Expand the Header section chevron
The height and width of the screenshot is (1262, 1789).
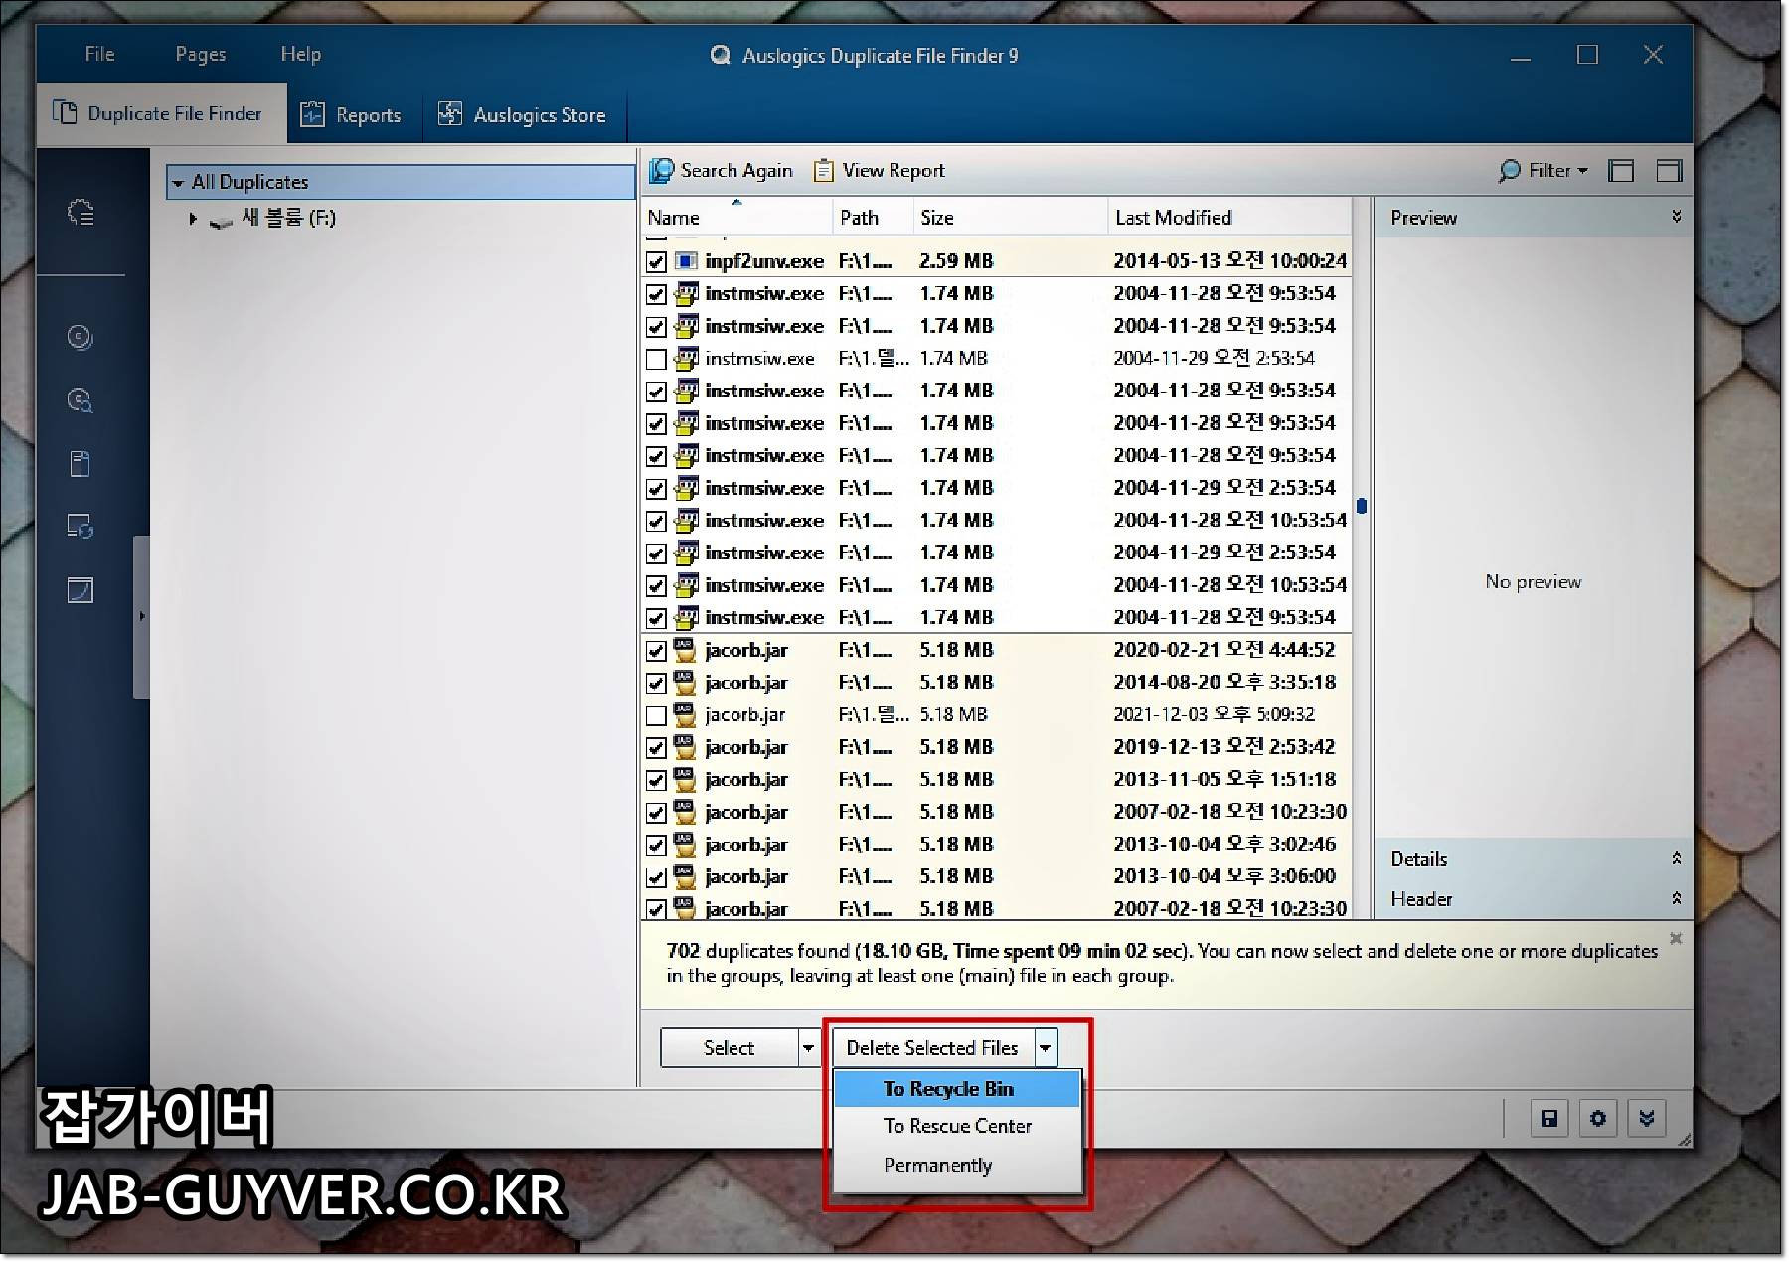1677,898
